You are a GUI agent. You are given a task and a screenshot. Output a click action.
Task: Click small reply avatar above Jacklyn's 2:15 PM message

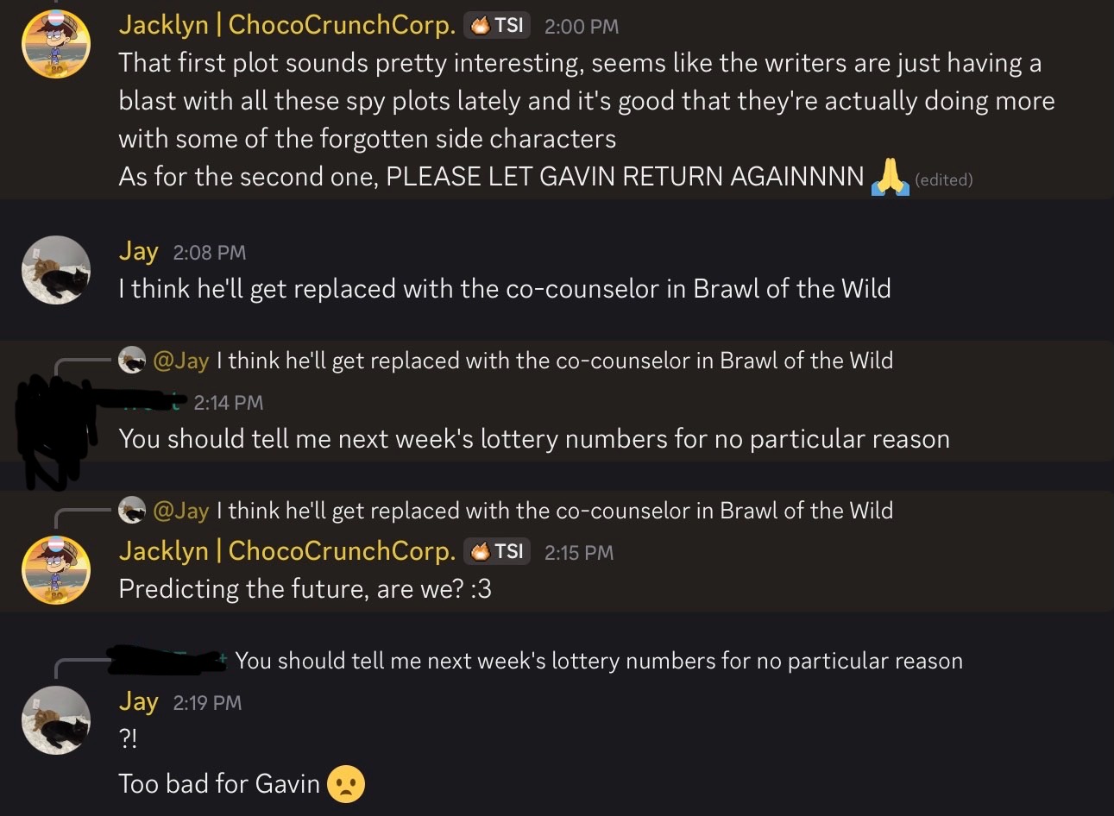[132, 511]
